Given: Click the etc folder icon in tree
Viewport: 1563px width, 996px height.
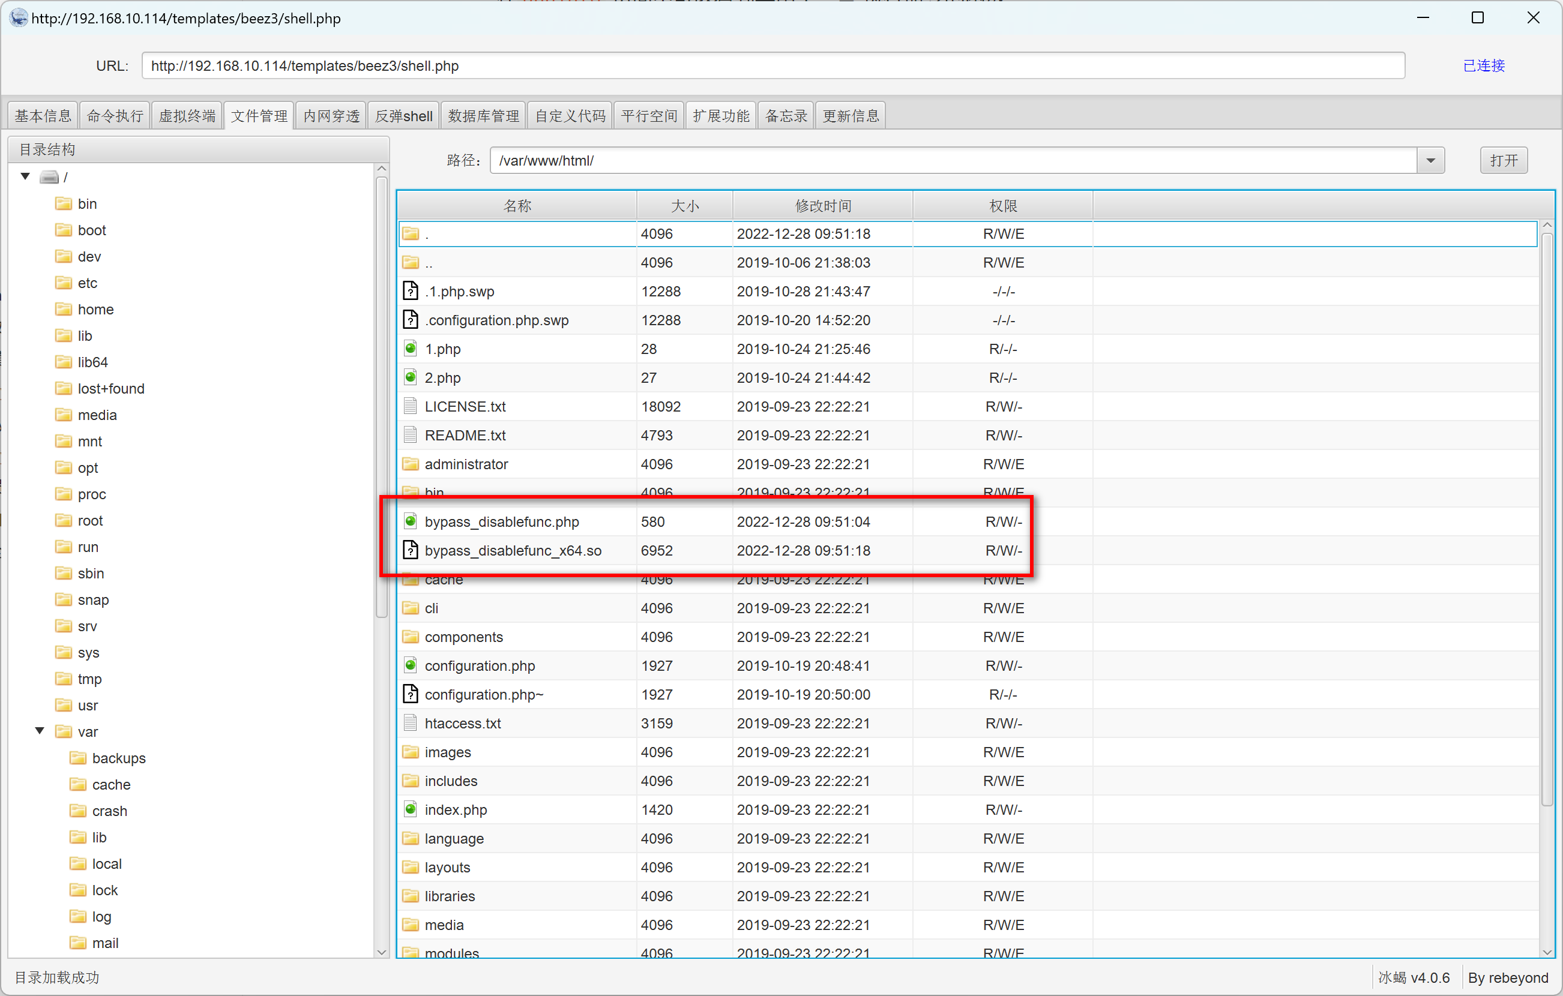Looking at the screenshot, I should [64, 283].
